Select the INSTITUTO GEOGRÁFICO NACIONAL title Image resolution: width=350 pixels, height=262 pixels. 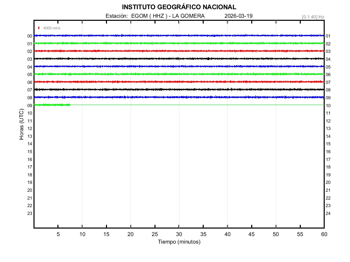pos(179,7)
